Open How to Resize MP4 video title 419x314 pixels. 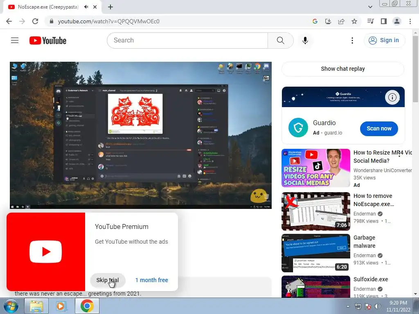pos(382,157)
